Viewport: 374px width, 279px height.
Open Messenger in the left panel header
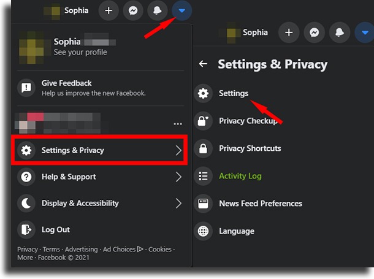point(133,10)
